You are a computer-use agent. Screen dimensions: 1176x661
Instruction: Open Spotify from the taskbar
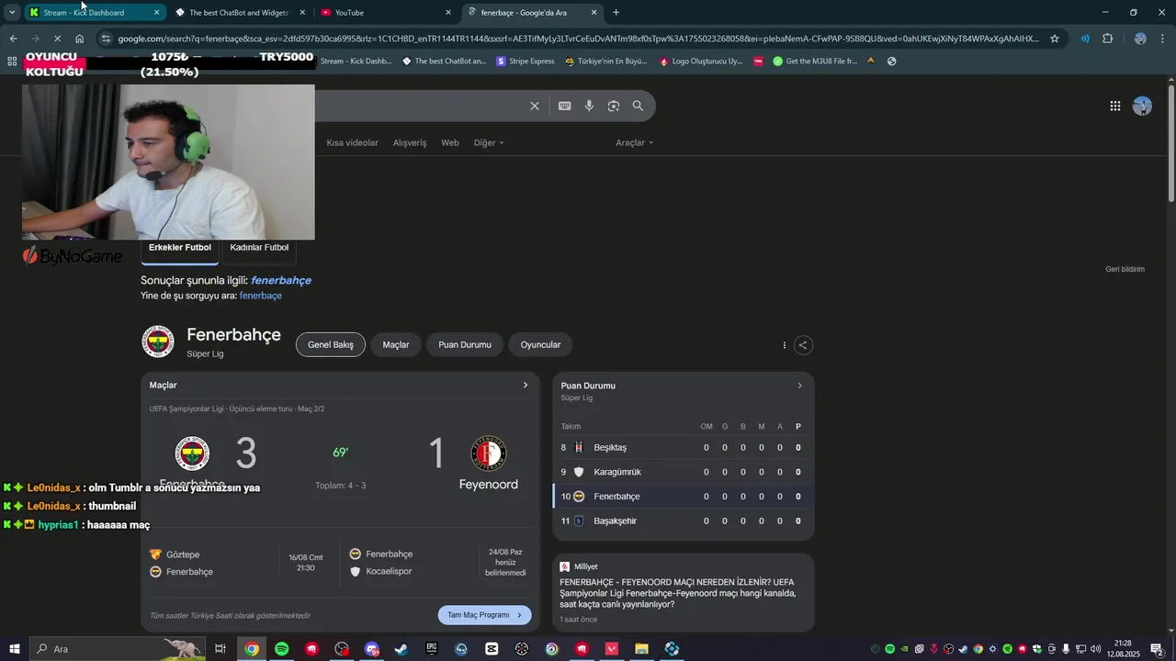coord(281,649)
